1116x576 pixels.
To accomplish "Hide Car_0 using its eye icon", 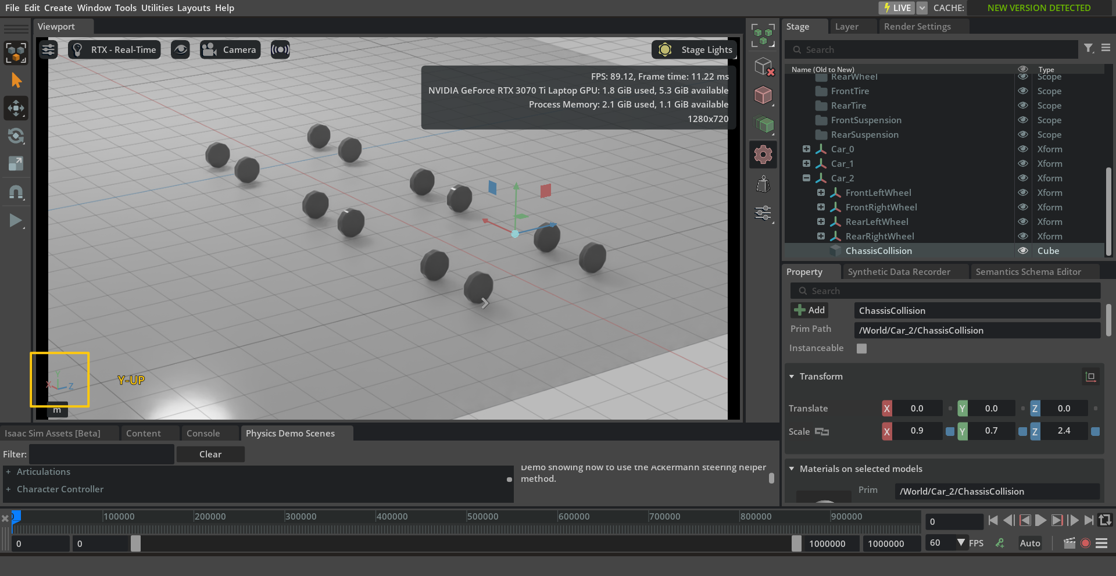I will coord(1022,149).
